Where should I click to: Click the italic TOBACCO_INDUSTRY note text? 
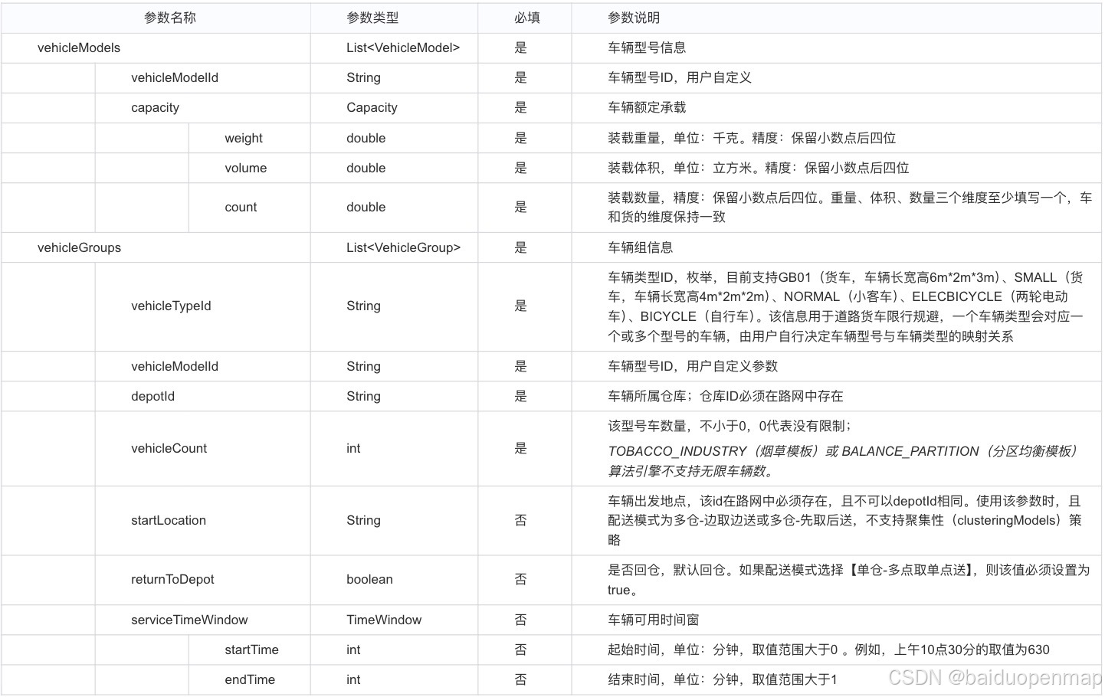[x=843, y=461]
